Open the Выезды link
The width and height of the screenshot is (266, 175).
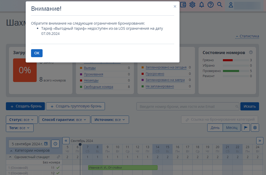[90, 68]
